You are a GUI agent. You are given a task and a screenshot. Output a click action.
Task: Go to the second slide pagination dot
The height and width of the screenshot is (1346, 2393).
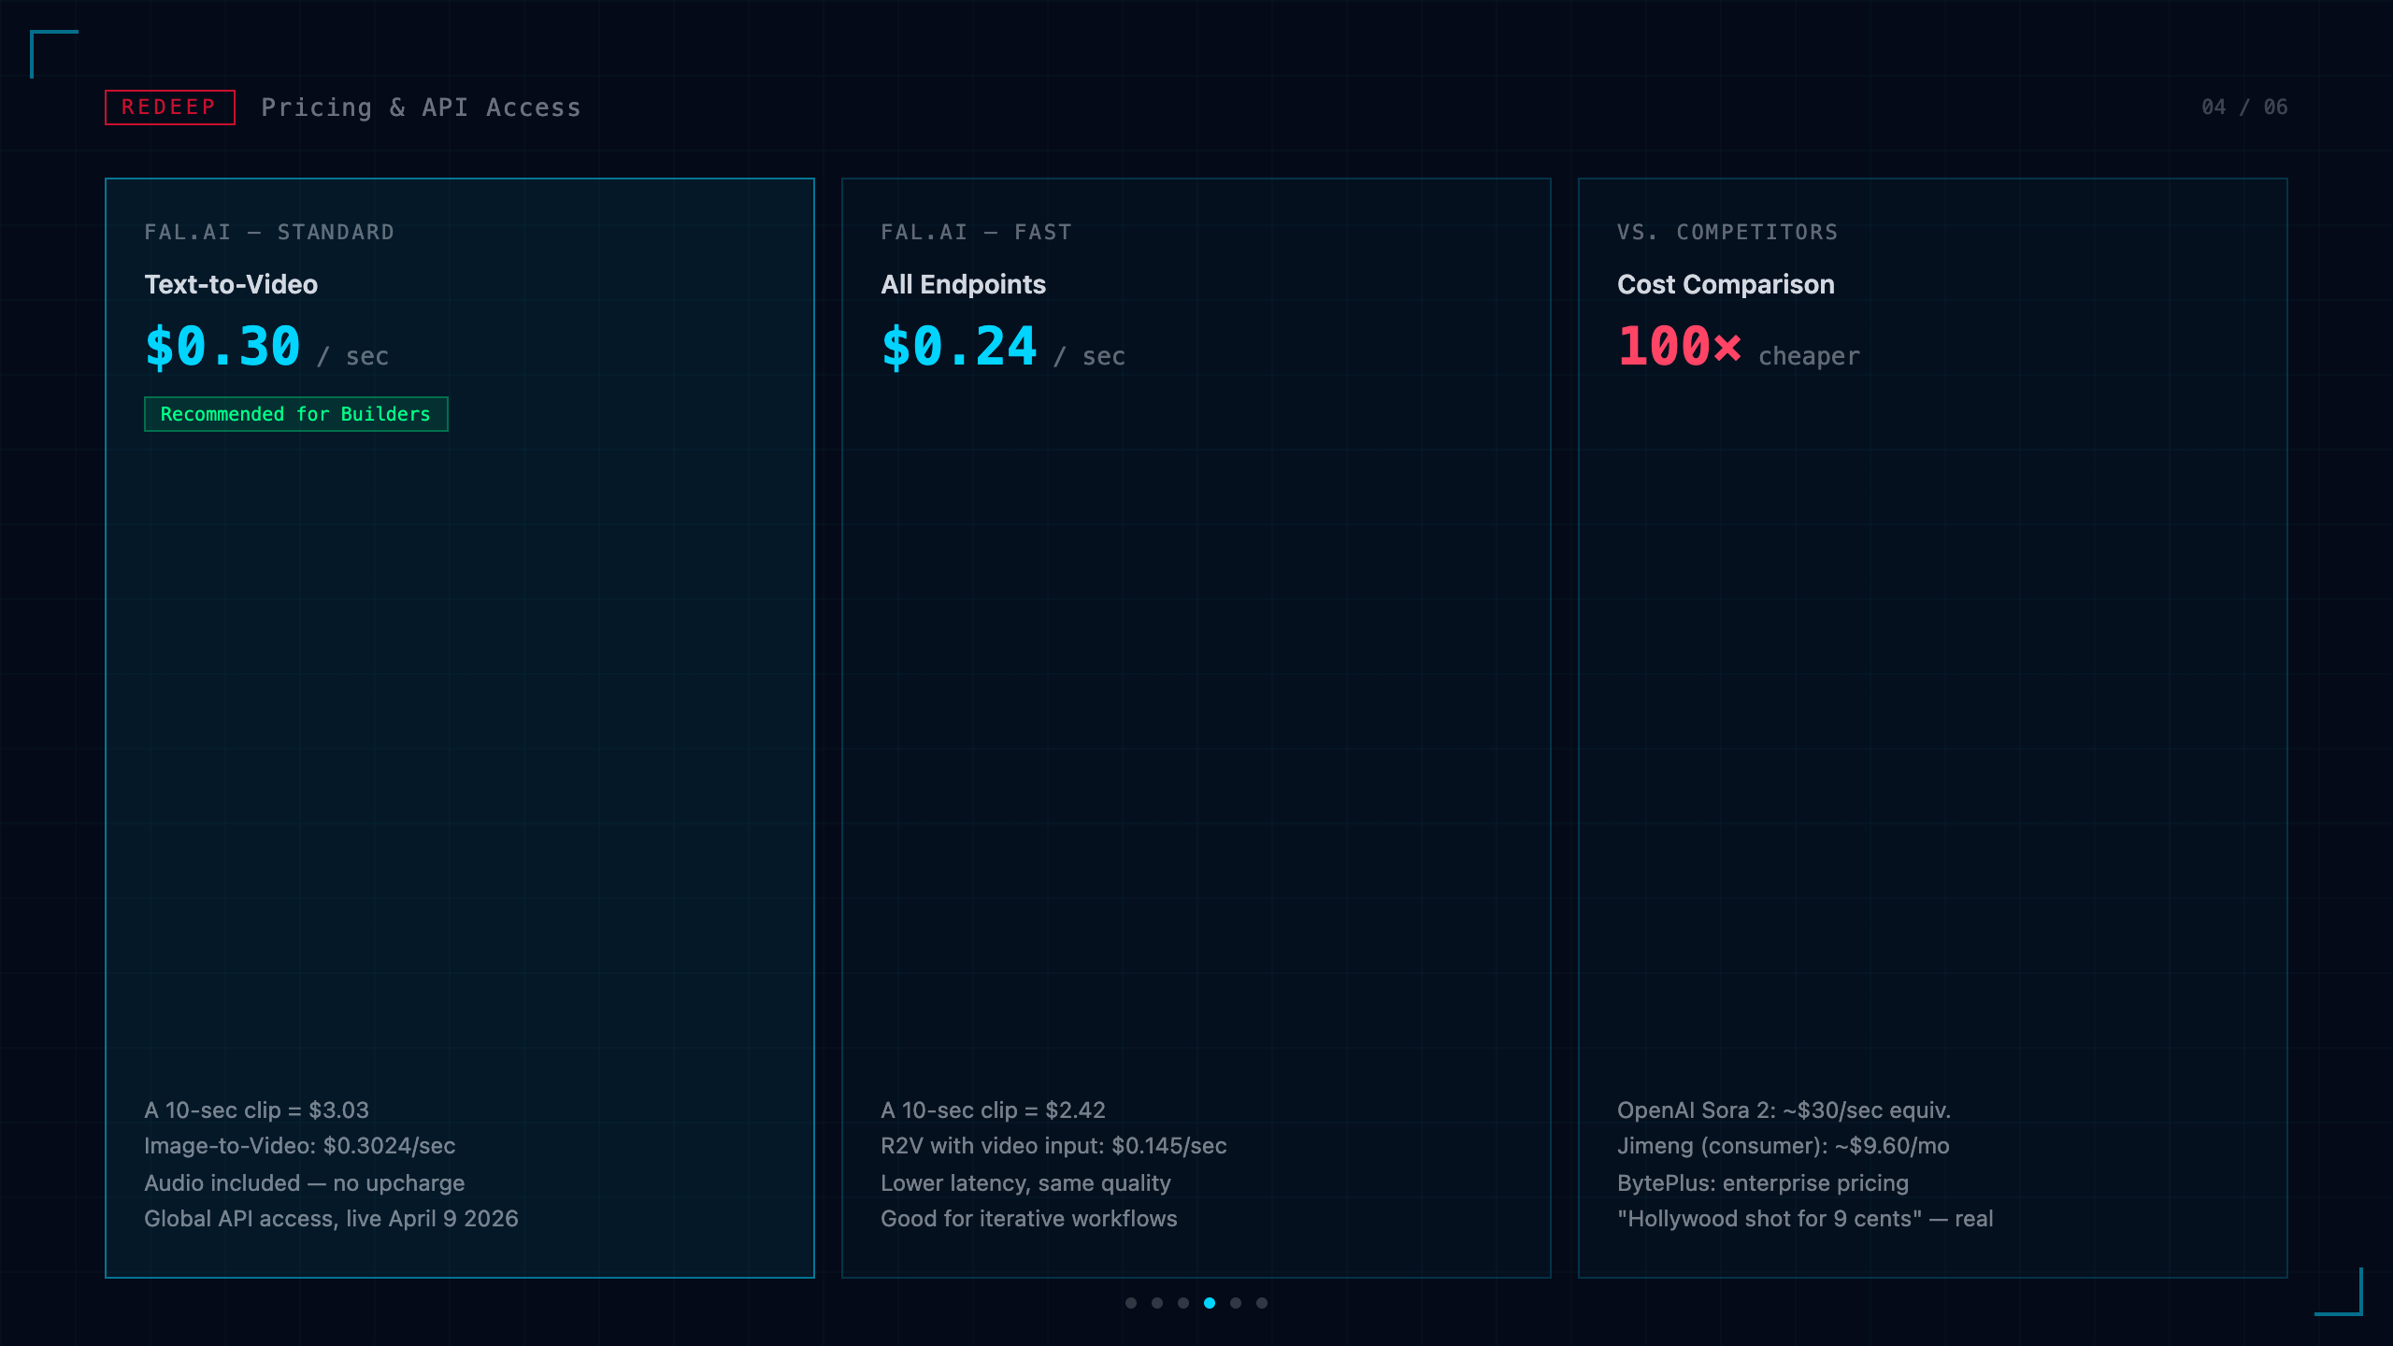point(1157,1303)
